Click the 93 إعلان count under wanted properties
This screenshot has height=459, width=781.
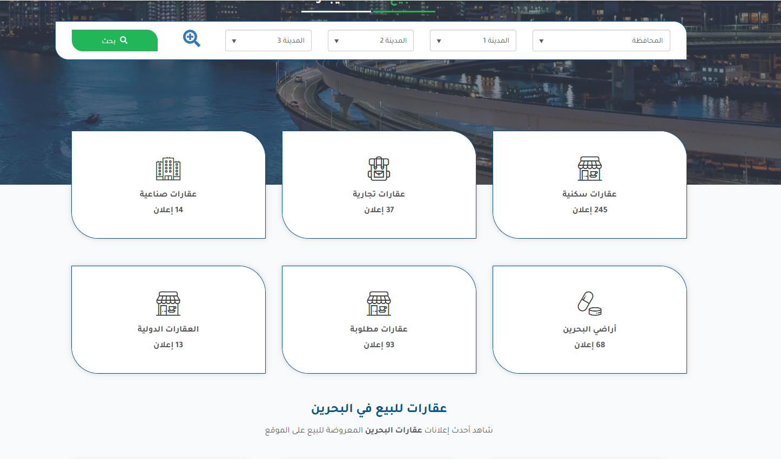pos(379,345)
